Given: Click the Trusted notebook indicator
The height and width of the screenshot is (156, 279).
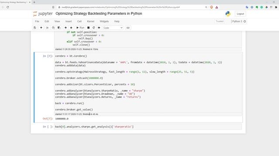Looking at the screenshot, I should pos(220,21).
